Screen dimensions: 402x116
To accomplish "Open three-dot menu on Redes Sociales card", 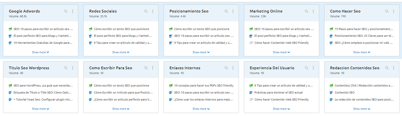I will (x=153, y=11).
